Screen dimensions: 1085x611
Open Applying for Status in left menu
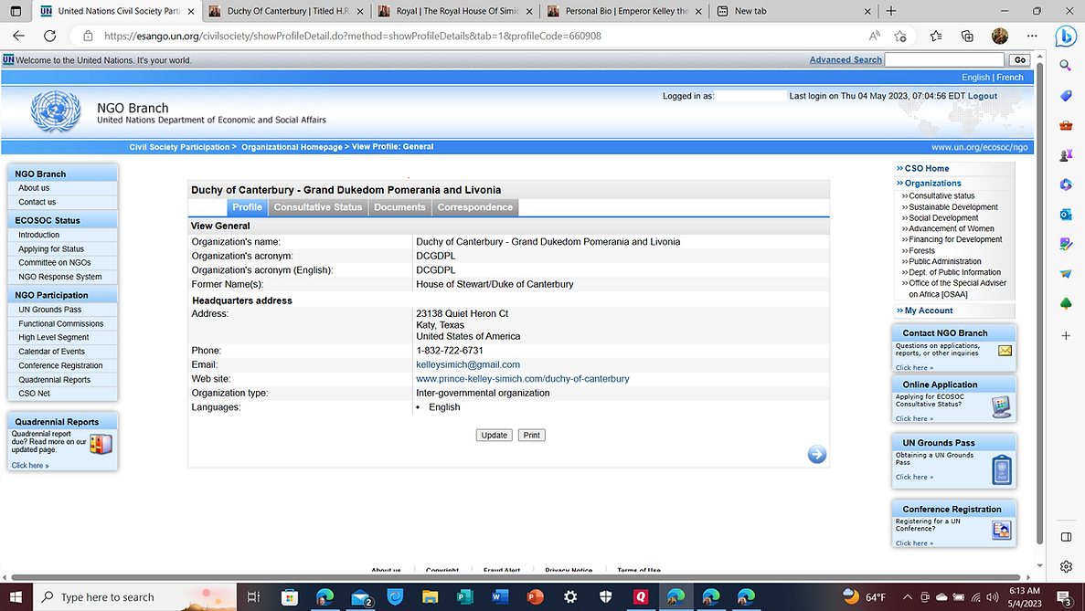tap(51, 248)
